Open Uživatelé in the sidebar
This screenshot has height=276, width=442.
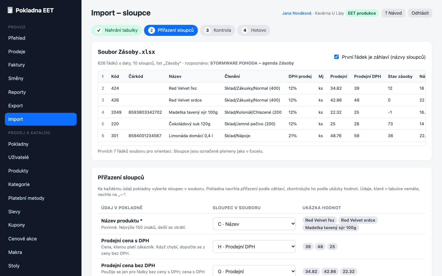(41, 157)
